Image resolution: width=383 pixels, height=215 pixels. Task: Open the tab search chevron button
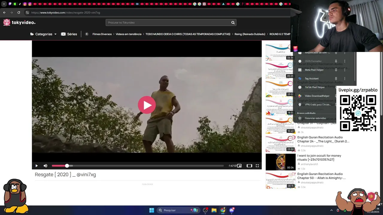tap(4, 4)
